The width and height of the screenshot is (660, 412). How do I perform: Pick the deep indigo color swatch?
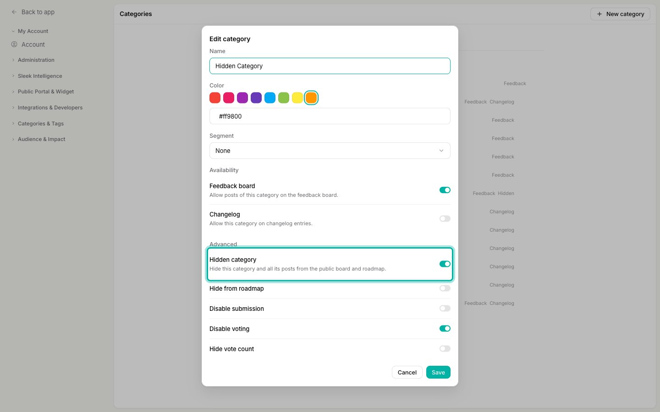[256, 98]
